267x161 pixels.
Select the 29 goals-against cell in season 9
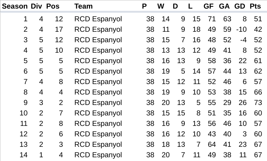click(x=227, y=103)
